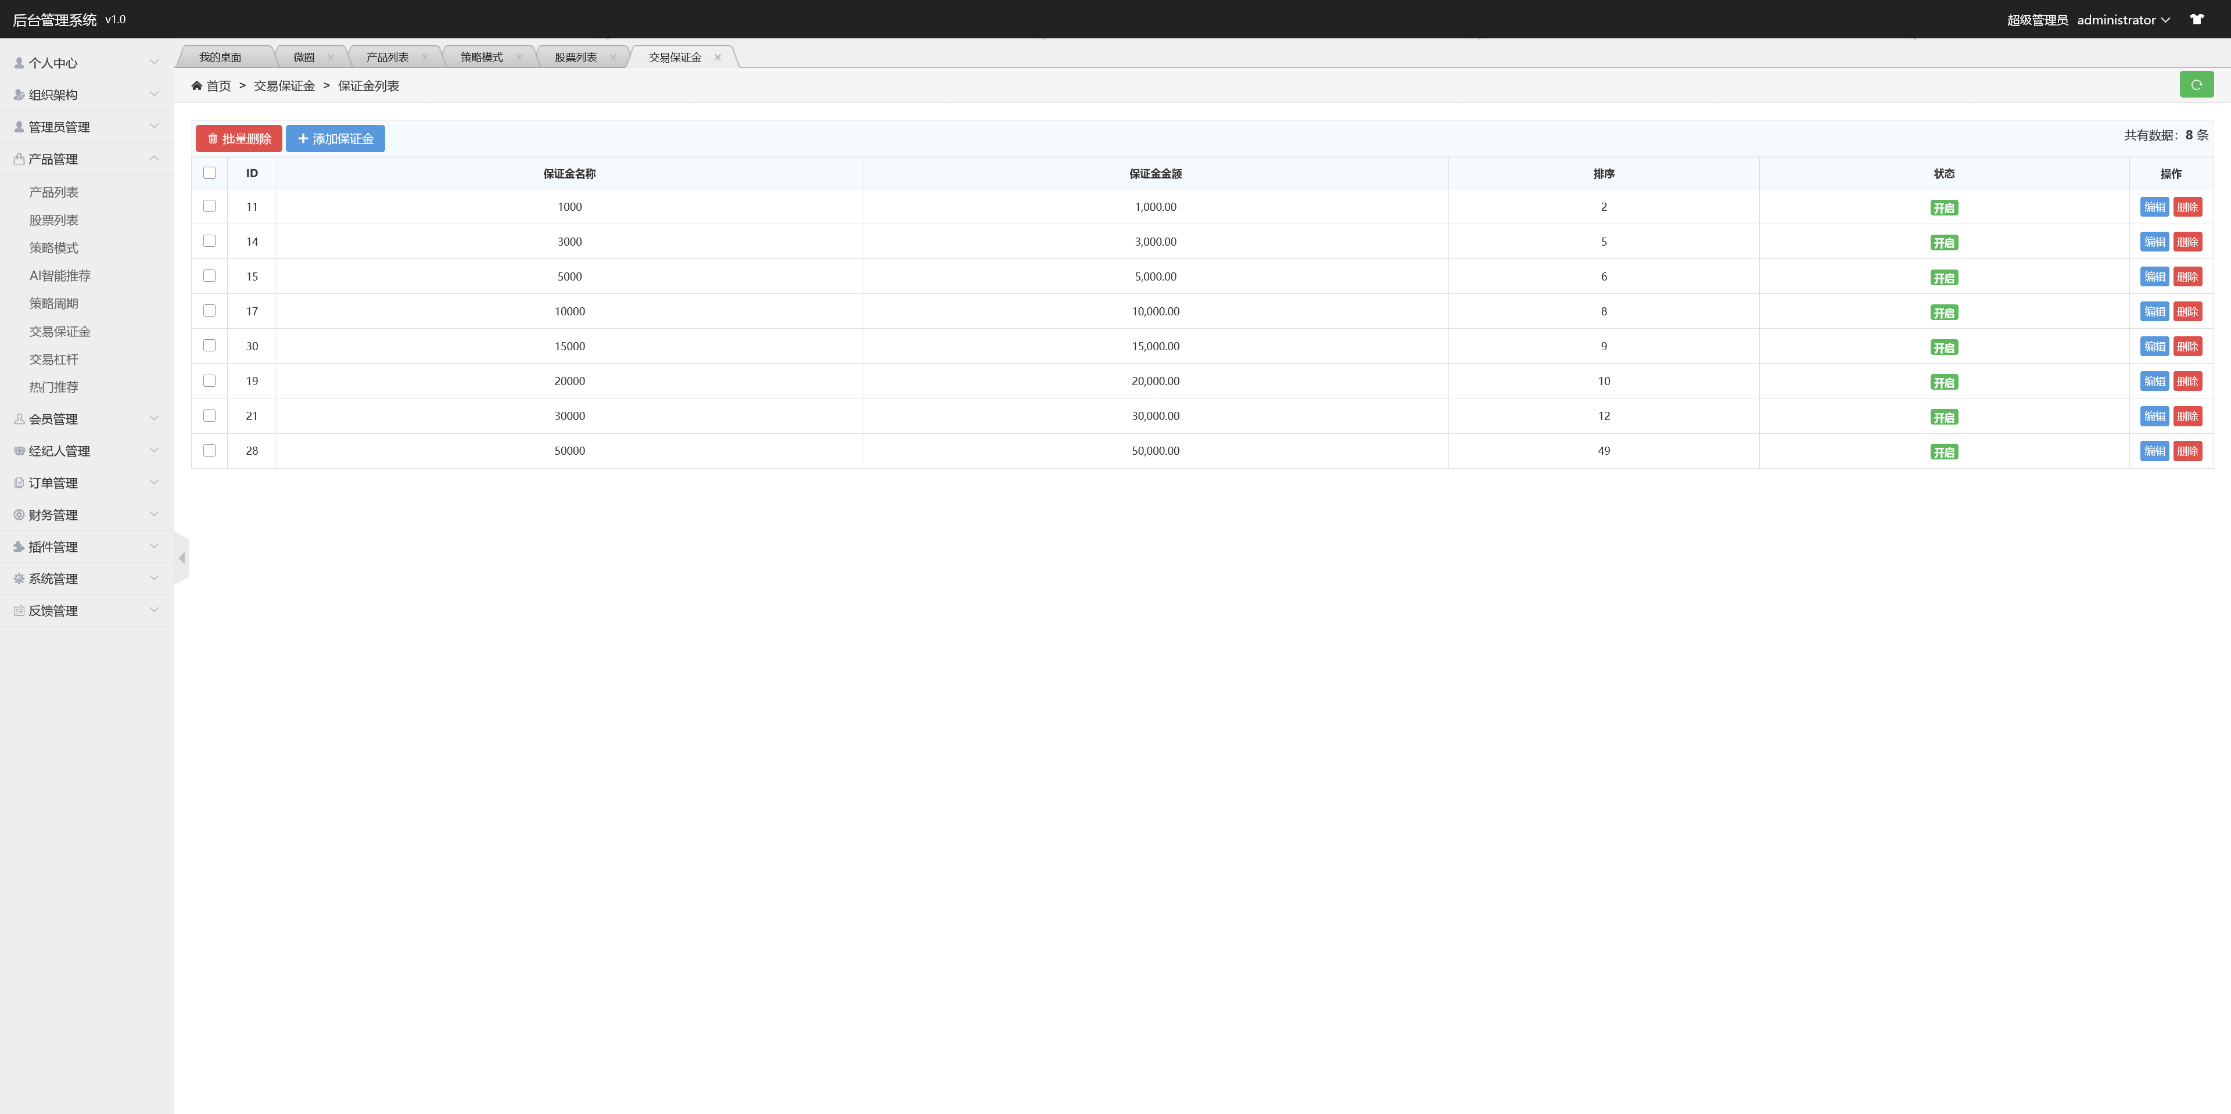
Task: Click the 添加保证金 button
Action: coord(335,138)
